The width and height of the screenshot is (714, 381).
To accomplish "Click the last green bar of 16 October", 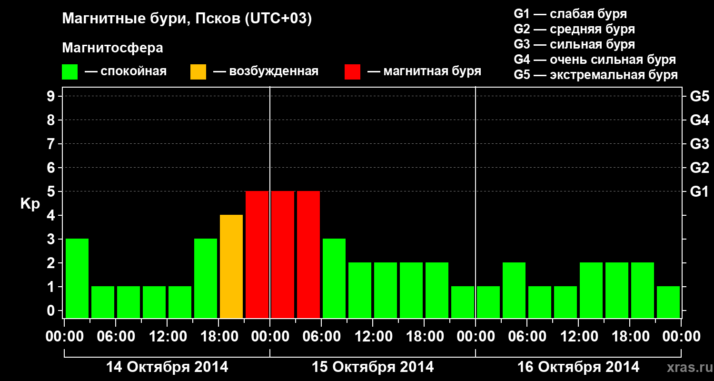I will pyautogui.click(x=668, y=302).
